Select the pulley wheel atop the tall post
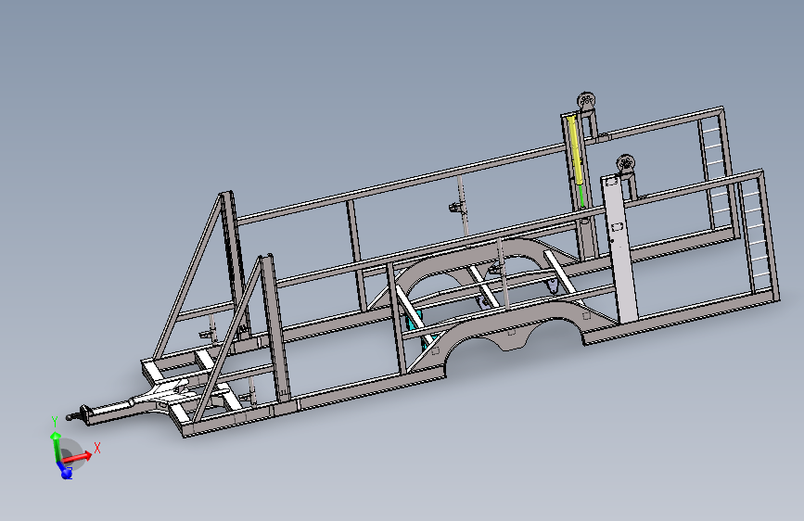 coord(585,100)
